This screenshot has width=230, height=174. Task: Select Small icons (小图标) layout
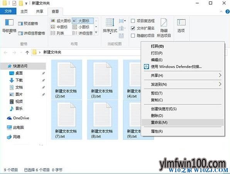click(x=81, y=27)
